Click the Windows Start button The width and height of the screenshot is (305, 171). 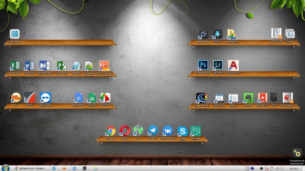click(x=5, y=168)
